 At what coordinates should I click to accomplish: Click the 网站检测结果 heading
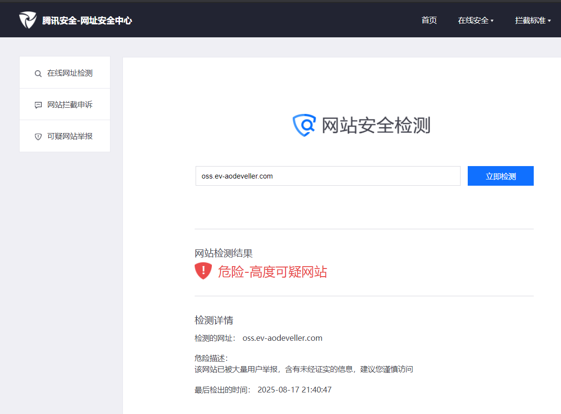[224, 253]
